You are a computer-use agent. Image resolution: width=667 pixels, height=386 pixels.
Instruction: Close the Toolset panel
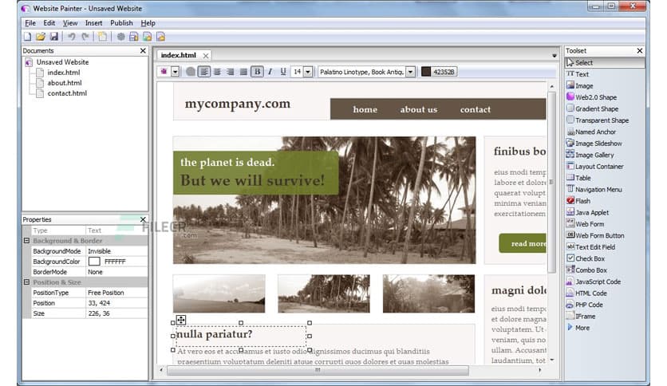(x=640, y=50)
